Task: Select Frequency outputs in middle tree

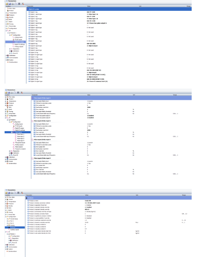Action: click(20, 149)
